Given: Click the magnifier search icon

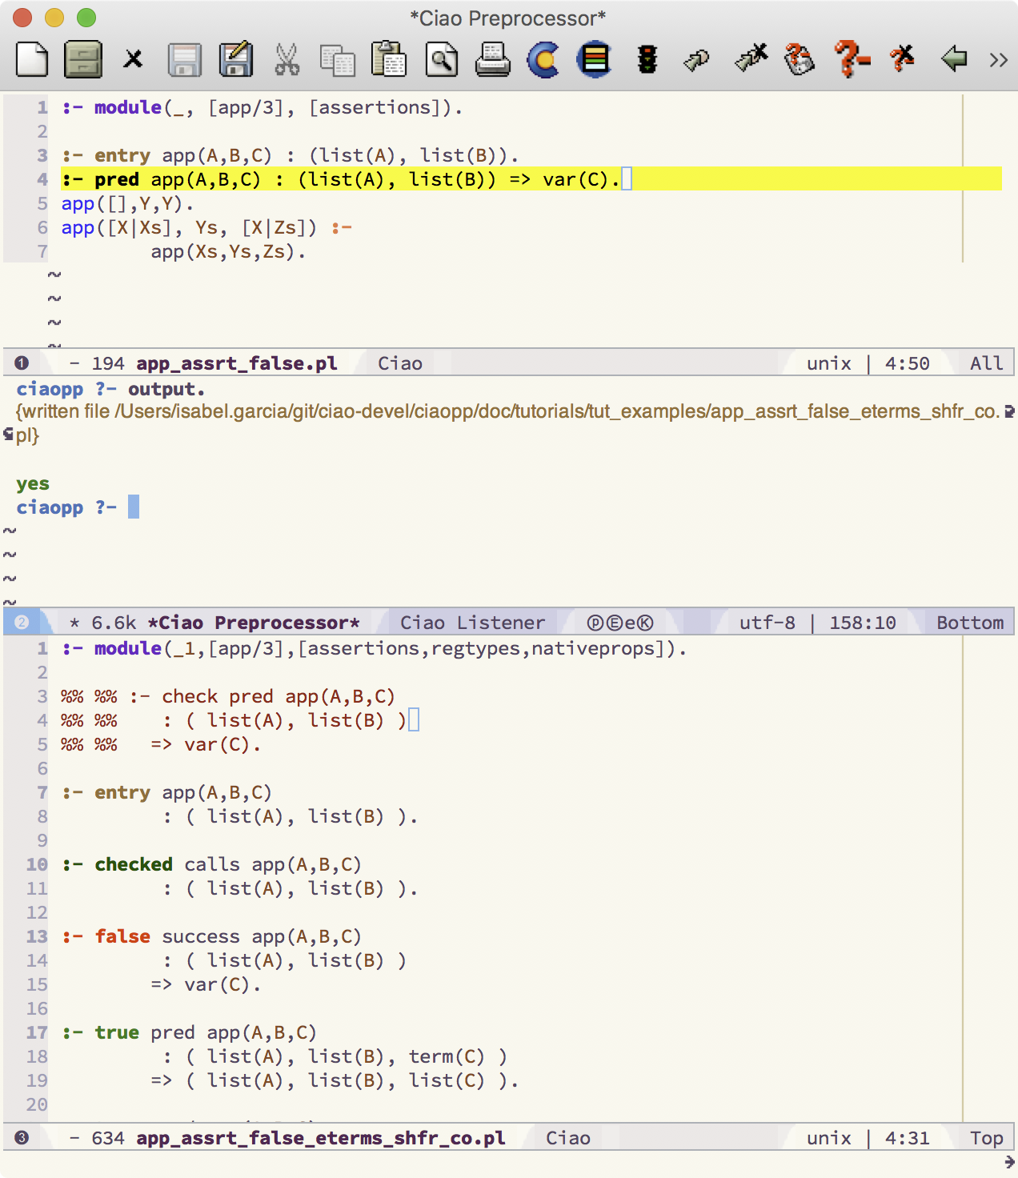Looking at the screenshot, I should 441,60.
